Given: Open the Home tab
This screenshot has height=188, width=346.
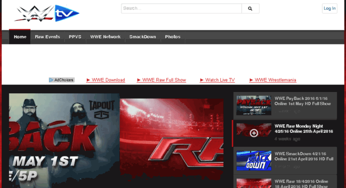Looking at the screenshot, I should 20,37.
